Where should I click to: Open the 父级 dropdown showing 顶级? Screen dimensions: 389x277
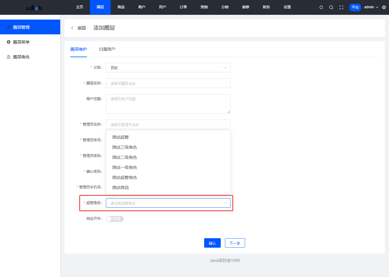click(x=168, y=68)
